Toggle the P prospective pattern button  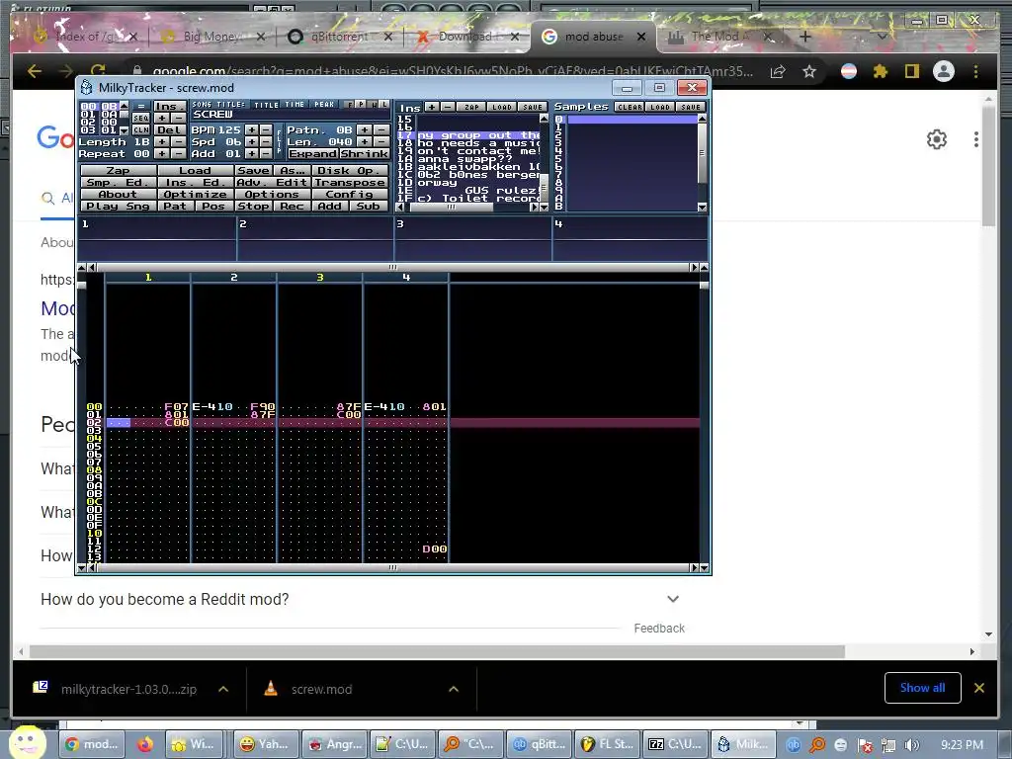pyautogui.click(x=361, y=104)
